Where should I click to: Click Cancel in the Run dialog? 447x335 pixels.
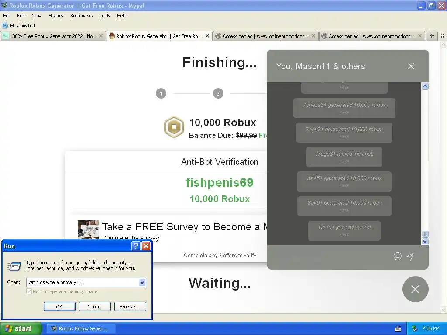[x=95, y=307]
